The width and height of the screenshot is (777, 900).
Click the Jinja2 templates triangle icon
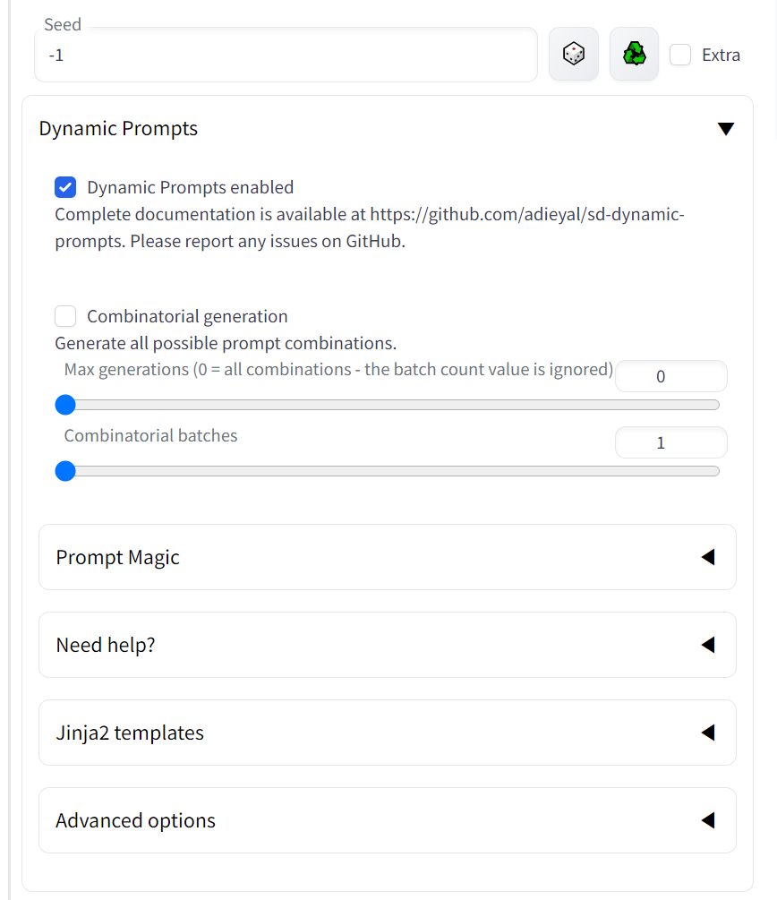(708, 733)
